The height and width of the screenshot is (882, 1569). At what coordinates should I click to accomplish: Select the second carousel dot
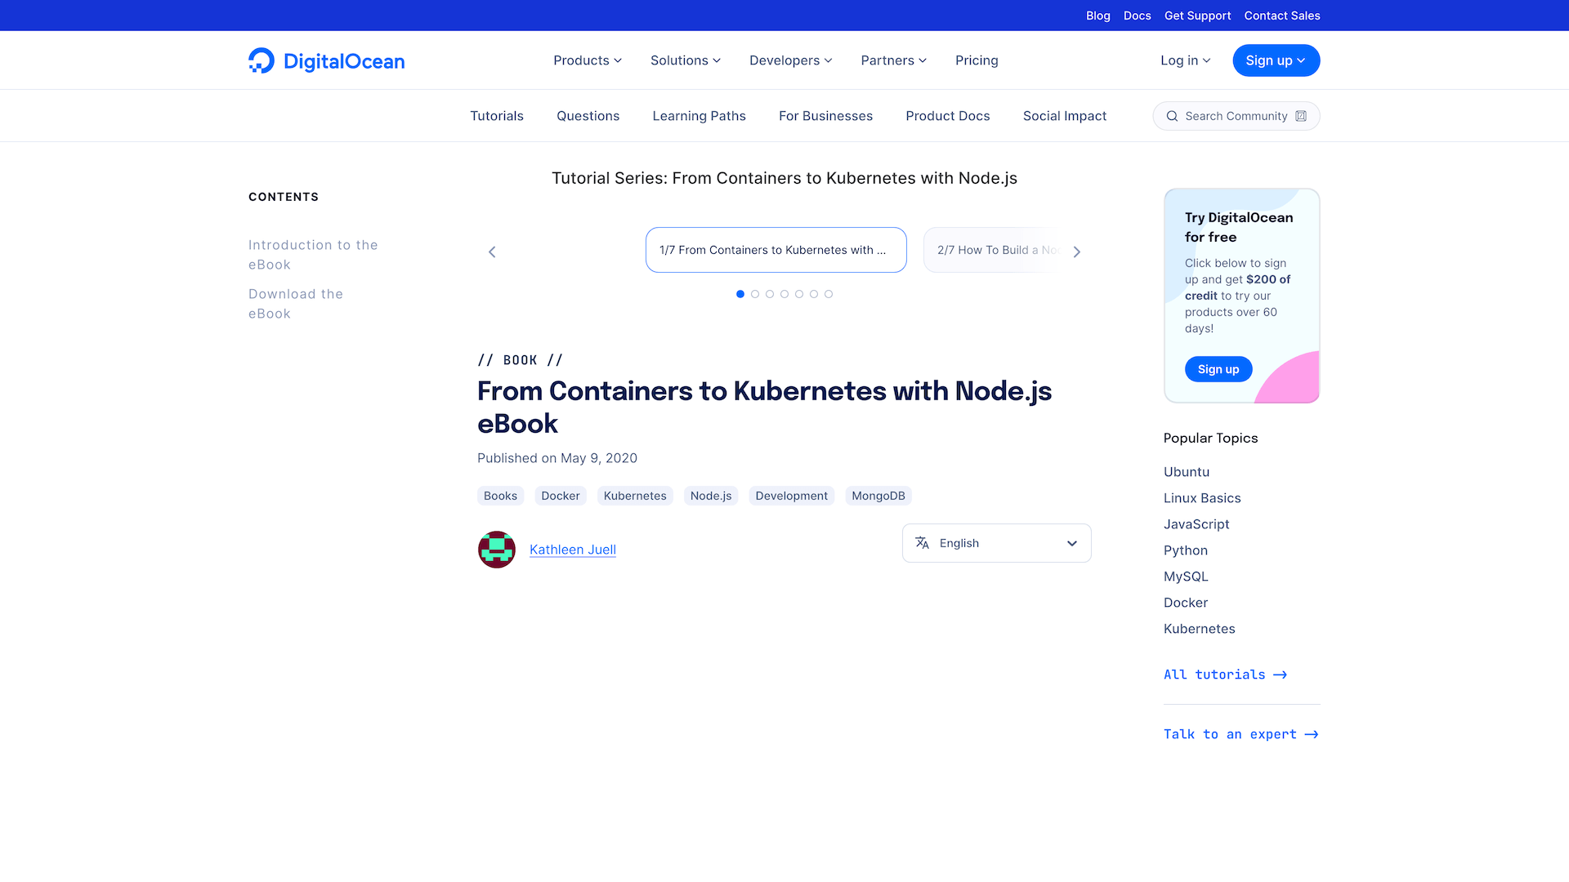(x=755, y=294)
